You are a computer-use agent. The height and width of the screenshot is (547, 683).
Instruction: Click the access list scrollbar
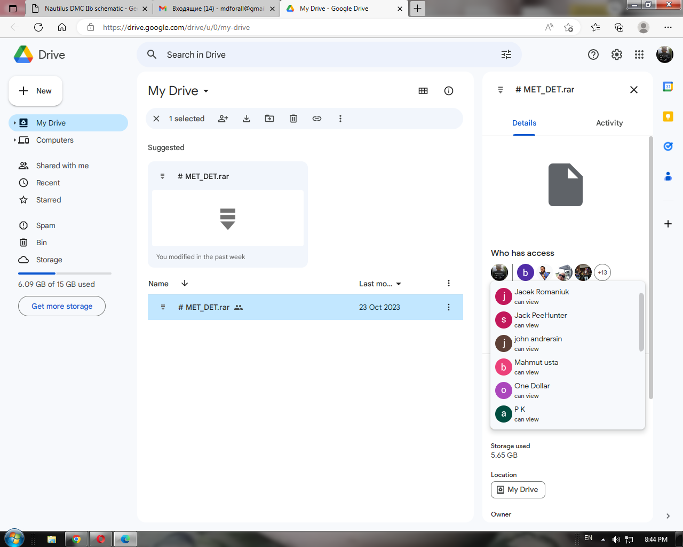(x=641, y=322)
